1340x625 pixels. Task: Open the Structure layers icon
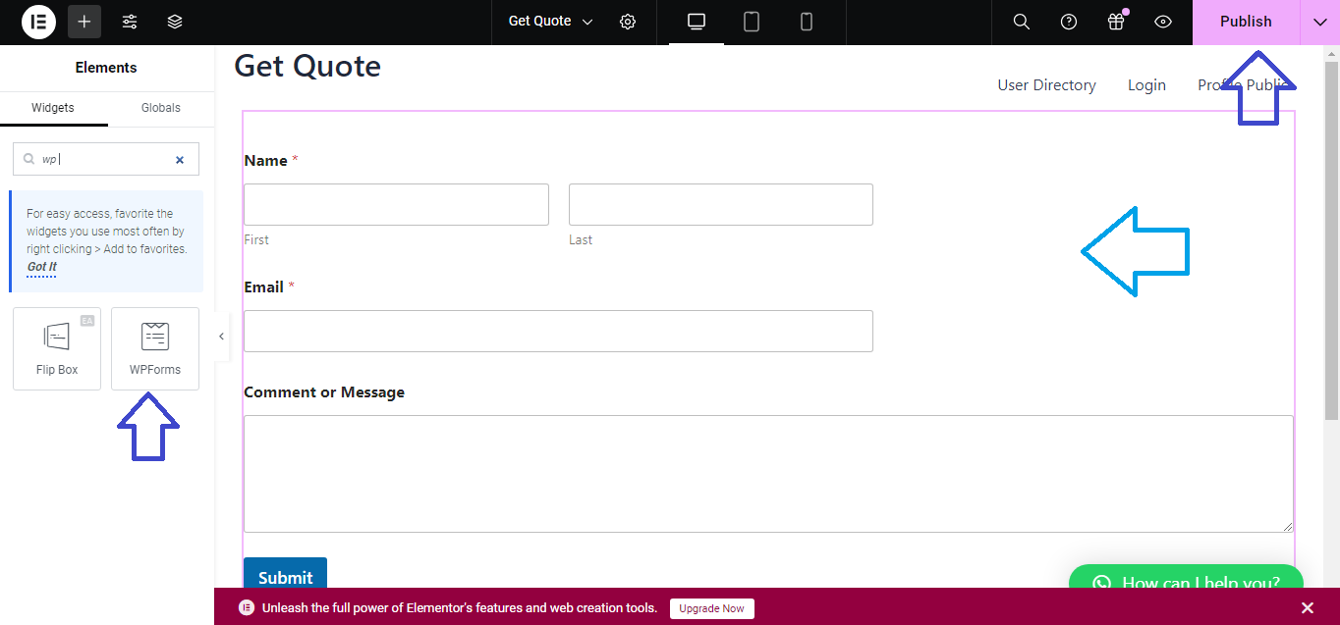pyautogui.click(x=175, y=22)
